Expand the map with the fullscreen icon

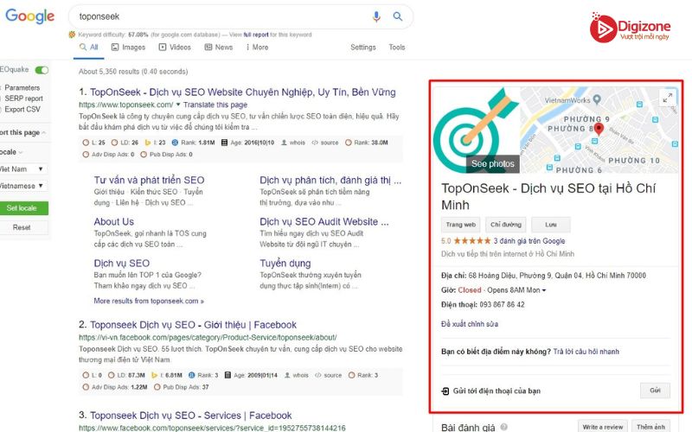click(x=668, y=98)
